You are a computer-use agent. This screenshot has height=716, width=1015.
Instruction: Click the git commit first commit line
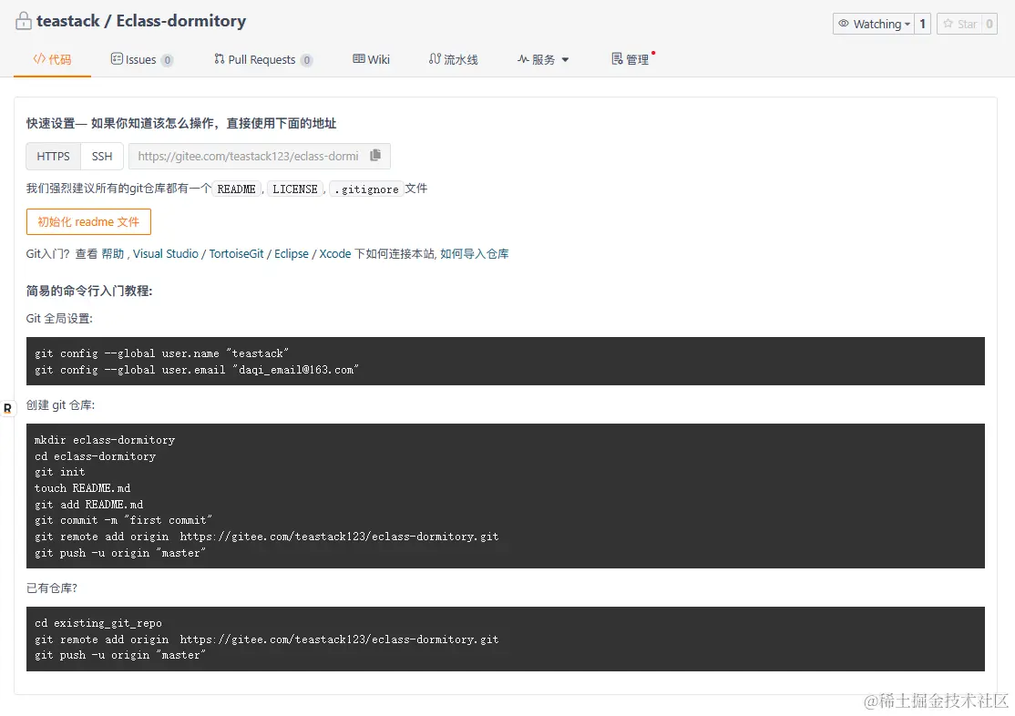tap(124, 520)
